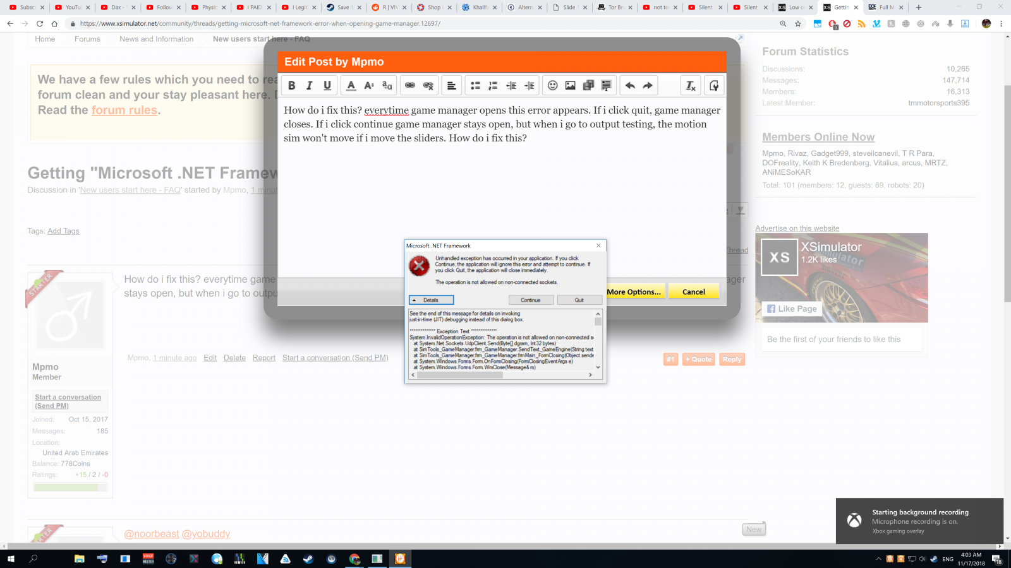Viewport: 1011px width, 568px height.
Task: Click the zoom magnifier icon in address bar
Action: [783, 23]
